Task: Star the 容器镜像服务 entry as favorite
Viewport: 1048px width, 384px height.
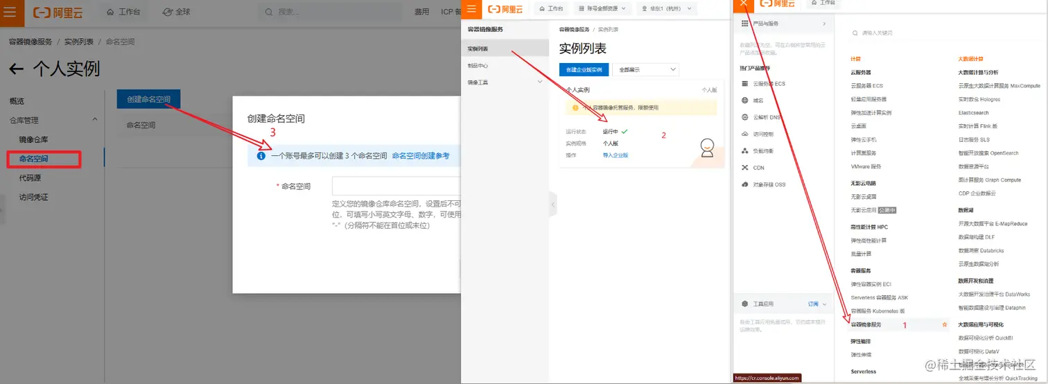Action: coord(944,324)
